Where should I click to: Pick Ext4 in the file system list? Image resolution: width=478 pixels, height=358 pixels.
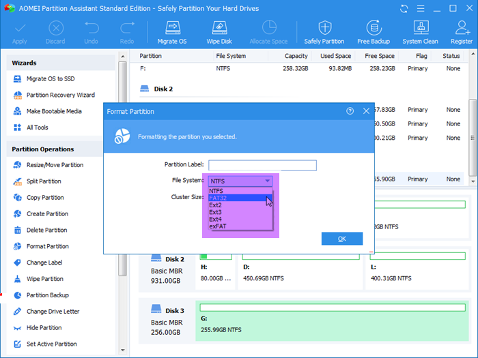[x=216, y=219]
